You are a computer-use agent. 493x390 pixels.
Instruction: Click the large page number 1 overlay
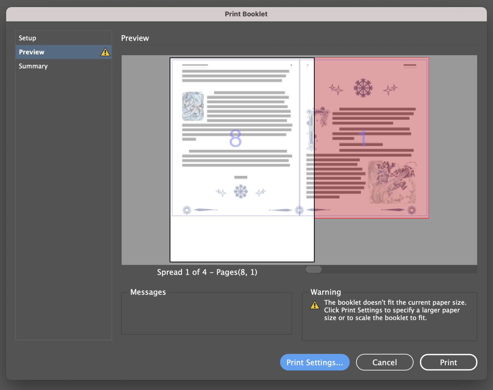363,138
